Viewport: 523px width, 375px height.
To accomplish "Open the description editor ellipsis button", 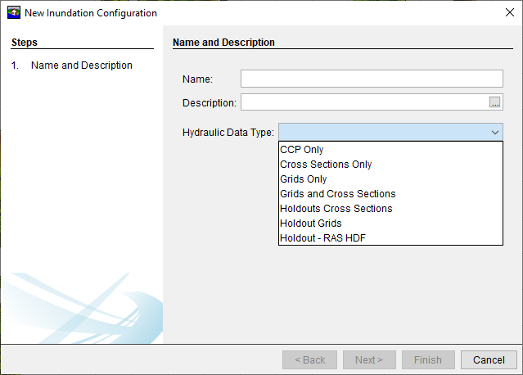I will [494, 102].
